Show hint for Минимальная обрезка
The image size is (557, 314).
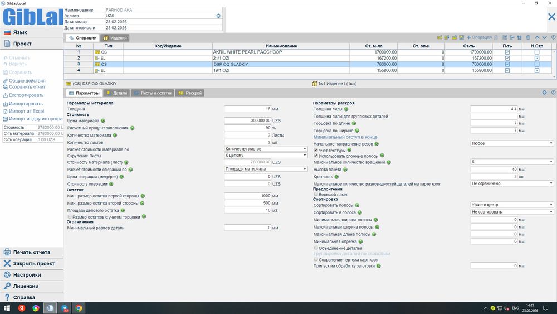(360, 241)
